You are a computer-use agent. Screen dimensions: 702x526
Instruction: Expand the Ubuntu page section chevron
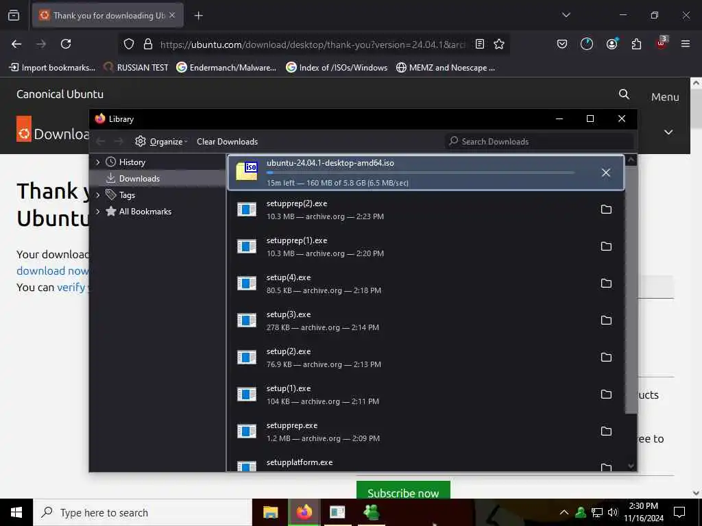[x=668, y=132]
